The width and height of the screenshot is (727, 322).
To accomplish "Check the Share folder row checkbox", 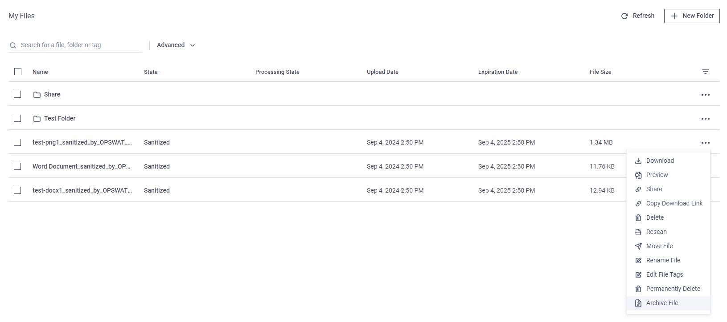I will pyautogui.click(x=17, y=94).
